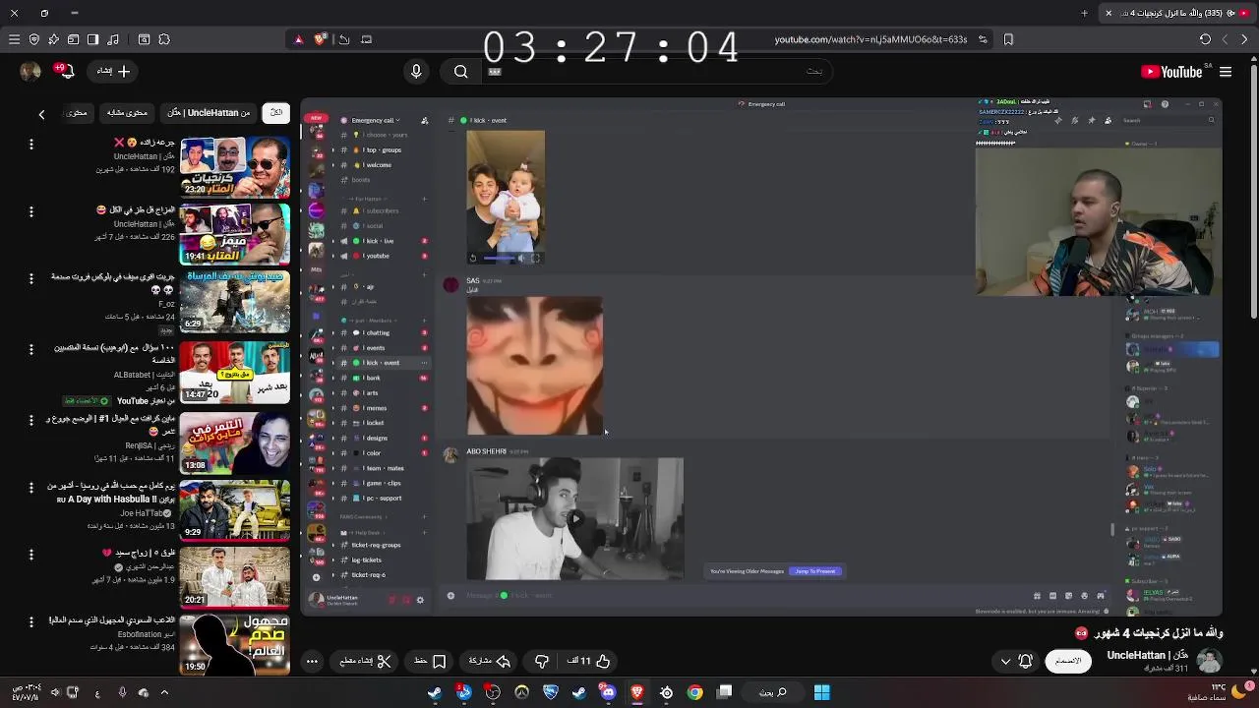Open the Windows Start button
The image size is (1259, 708).
(x=822, y=692)
